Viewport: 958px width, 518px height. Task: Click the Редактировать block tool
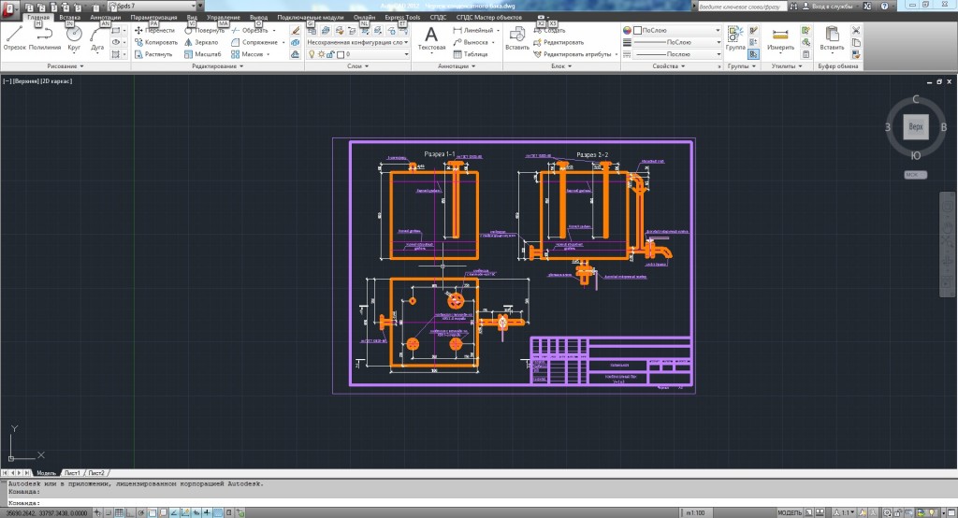tap(559, 42)
